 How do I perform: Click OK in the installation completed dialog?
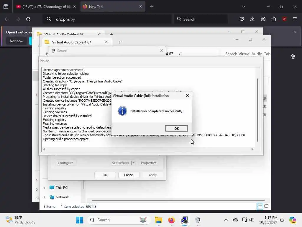click(x=176, y=129)
